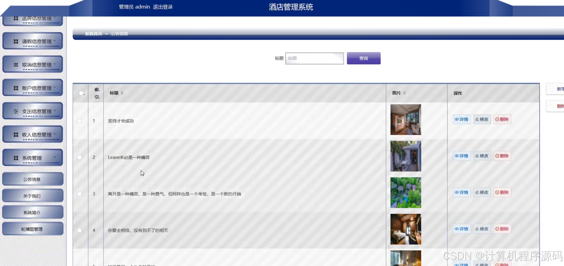
Task: Click 退出登录 to log out
Action: click(163, 7)
